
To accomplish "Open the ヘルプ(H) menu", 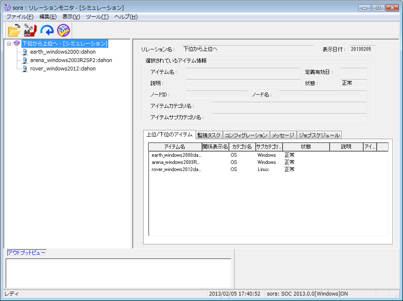I will click(x=126, y=17).
